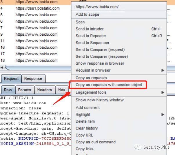The width and height of the screenshot is (175, 155).
Task: Choose Send to Comparer (response)
Action: (x=119, y=56)
